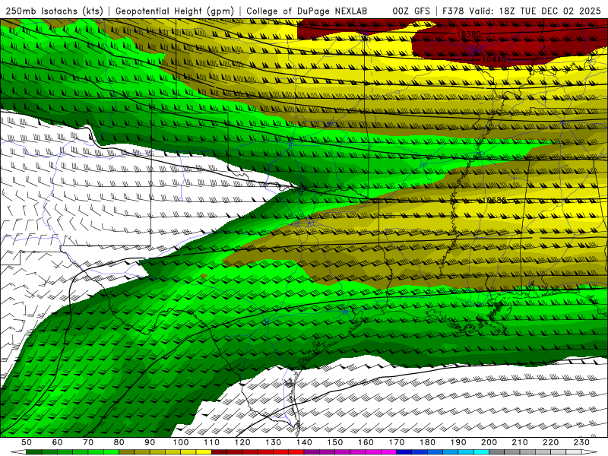This screenshot has height=456, width=608.
Task: Click the 150 knot legend value
Action: [x=334, y=442]
